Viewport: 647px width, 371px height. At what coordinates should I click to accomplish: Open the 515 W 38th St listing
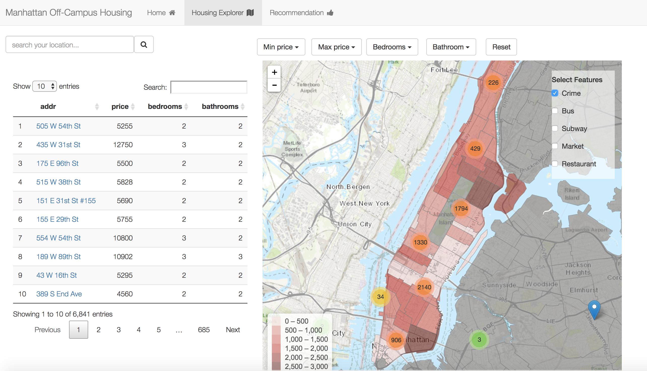[x=58, y=182]
